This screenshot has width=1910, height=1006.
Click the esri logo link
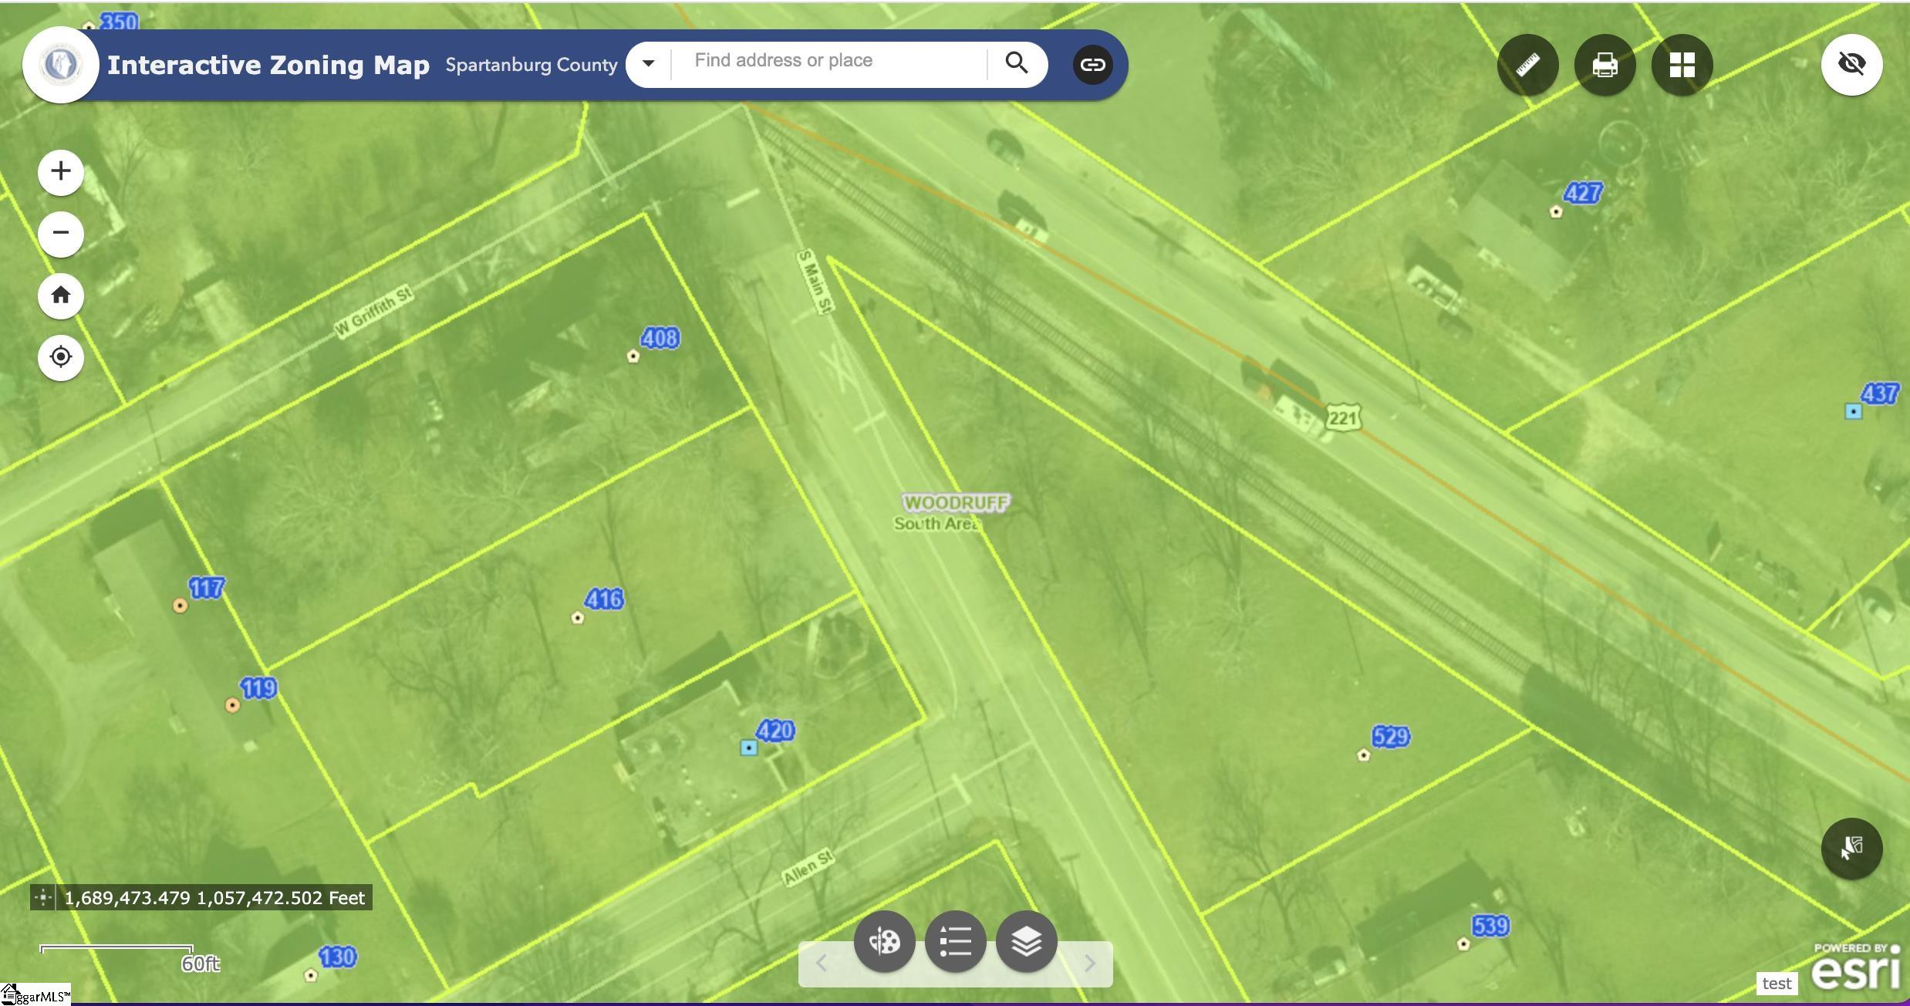click(1854, 969)
